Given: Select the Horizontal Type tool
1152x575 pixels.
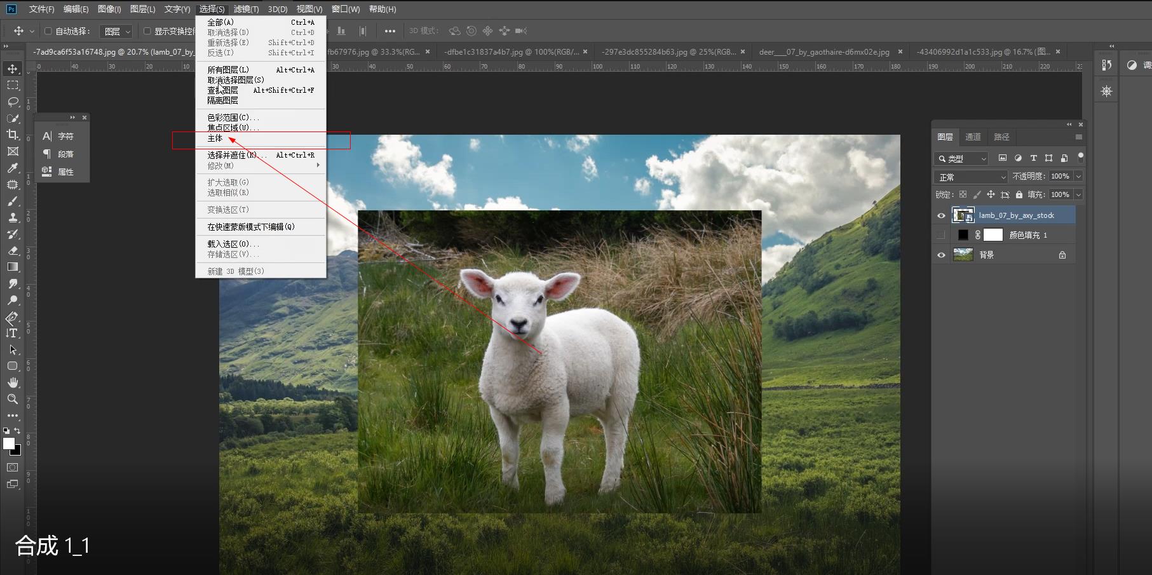Looking at the screenshot, I should pos(13,333).
